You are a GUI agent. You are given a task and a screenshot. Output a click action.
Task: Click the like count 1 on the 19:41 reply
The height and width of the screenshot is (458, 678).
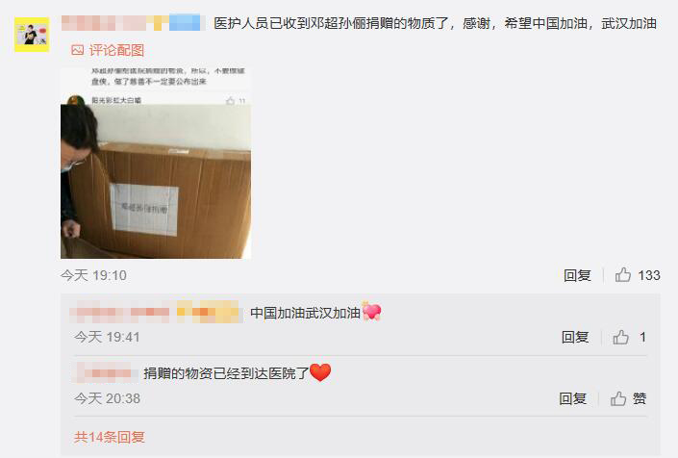[642, 337]
